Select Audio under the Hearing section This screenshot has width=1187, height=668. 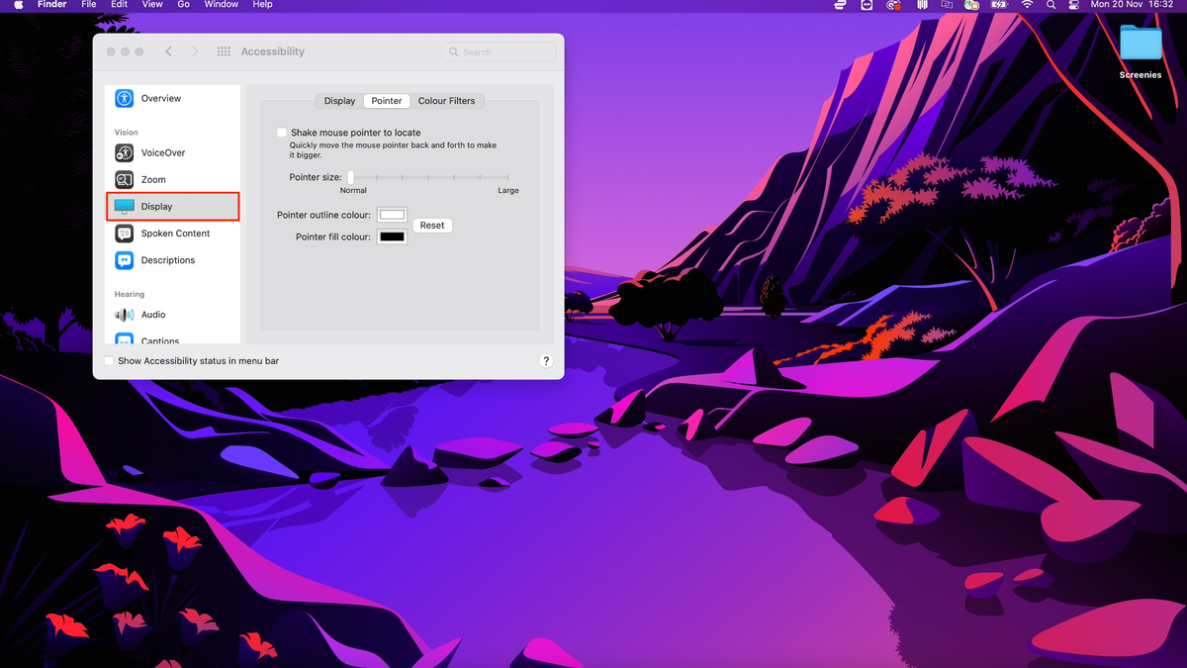[x=154, y=314]
